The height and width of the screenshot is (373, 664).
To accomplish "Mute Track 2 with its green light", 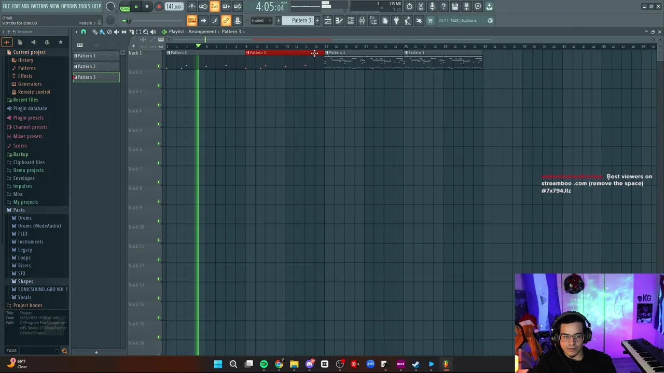I will tap(158, 85).
